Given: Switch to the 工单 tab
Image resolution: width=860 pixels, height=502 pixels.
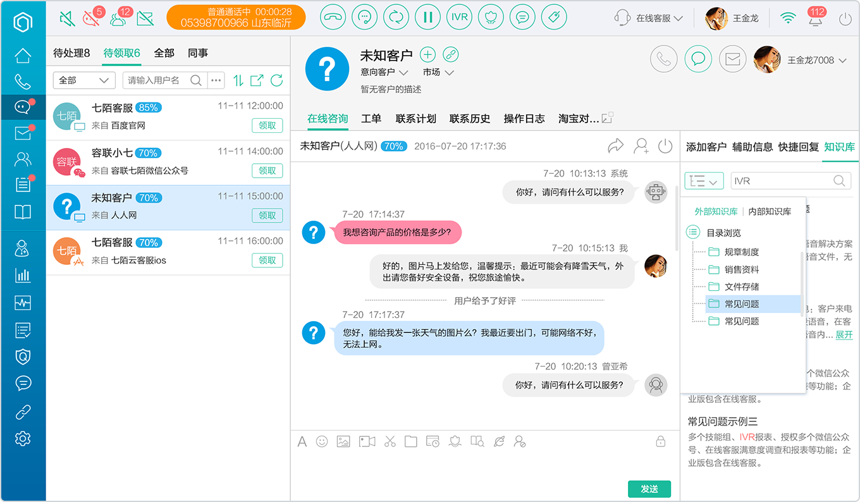Looking at the screenshot, I should [x=371, y=118].
